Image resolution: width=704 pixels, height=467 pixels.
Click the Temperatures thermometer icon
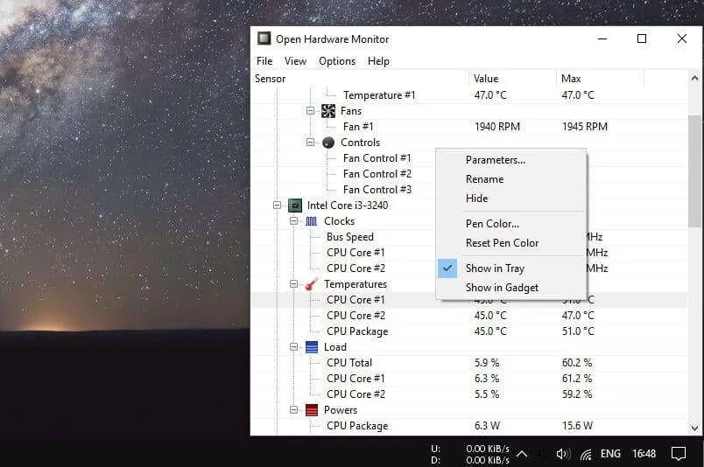(311, 284)
